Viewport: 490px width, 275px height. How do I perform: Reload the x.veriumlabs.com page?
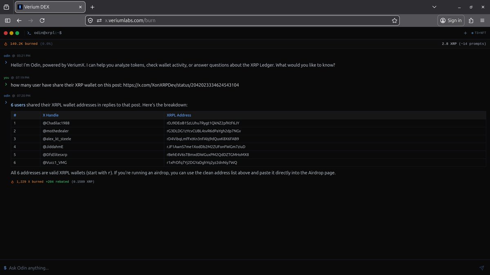click(x=42, y=20)
